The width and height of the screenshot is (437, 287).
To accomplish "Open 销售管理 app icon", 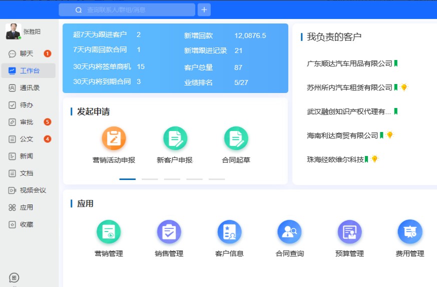I will pyautogui.click(x=169, y=232).
